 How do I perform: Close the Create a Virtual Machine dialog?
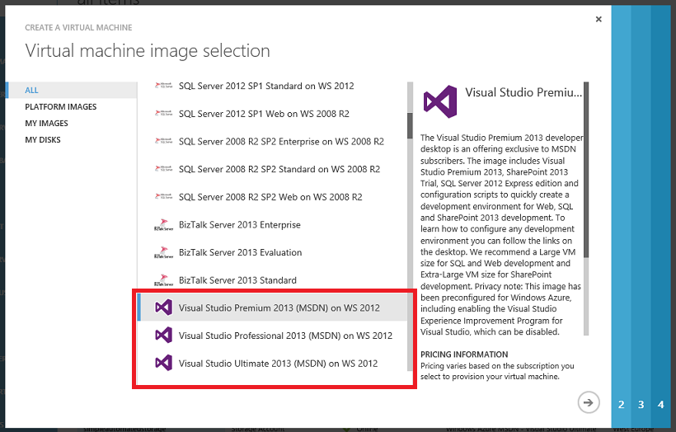599,19
